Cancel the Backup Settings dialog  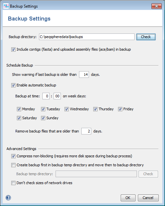(148, 198)
